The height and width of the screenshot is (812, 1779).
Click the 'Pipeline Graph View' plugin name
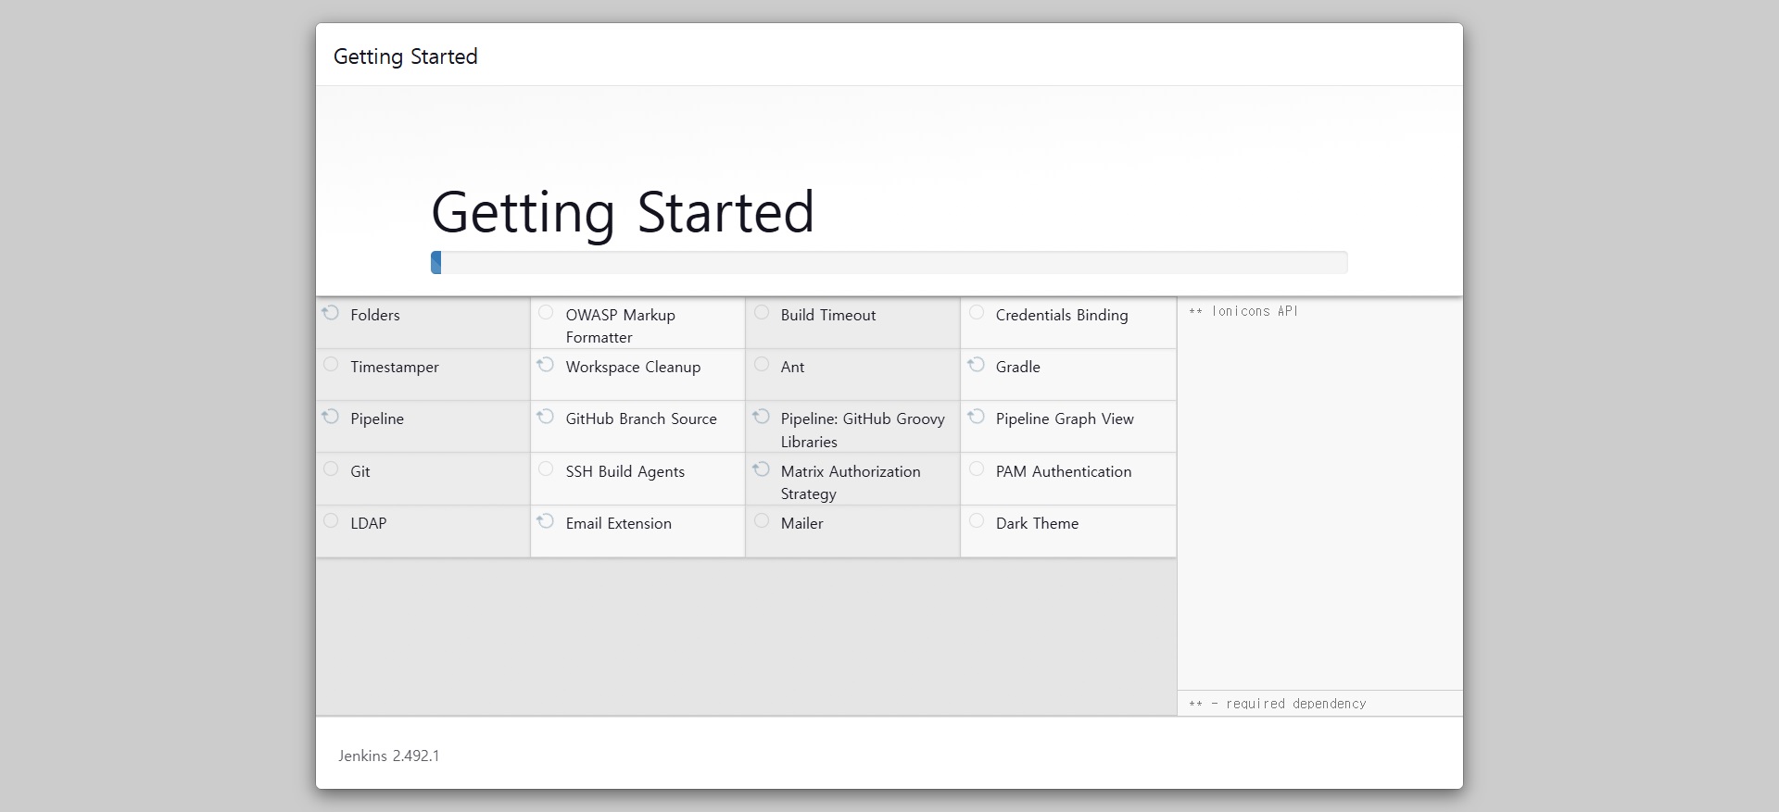pos(1065,418)
